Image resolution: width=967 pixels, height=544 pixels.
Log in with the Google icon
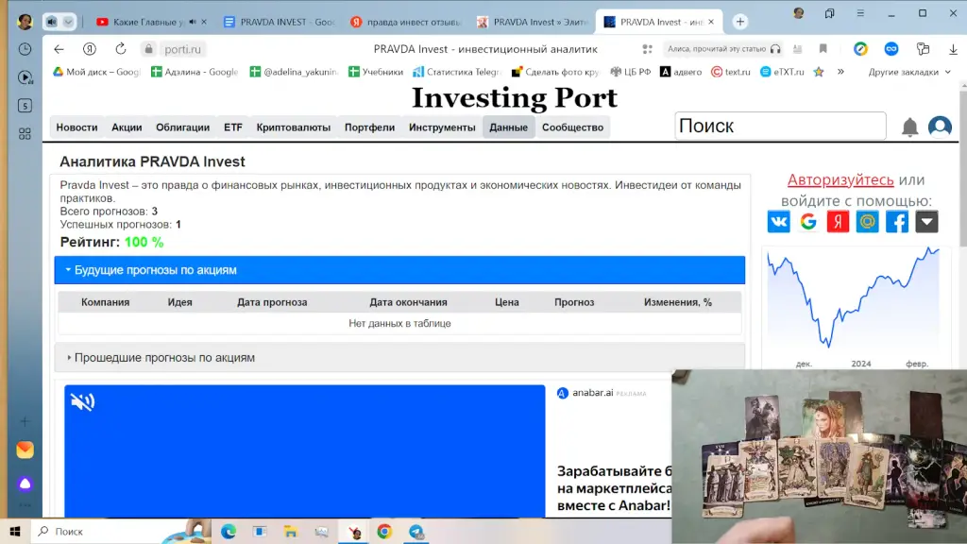(x=808, y=221)
